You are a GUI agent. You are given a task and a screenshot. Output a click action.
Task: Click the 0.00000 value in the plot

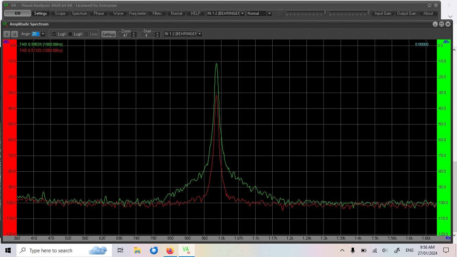pyautogui.click(x=422, y=45)
